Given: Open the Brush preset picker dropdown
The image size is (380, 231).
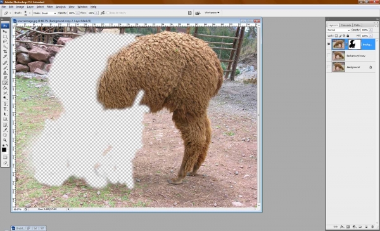Looking at the screenshot, I should [x=30, y=13].
